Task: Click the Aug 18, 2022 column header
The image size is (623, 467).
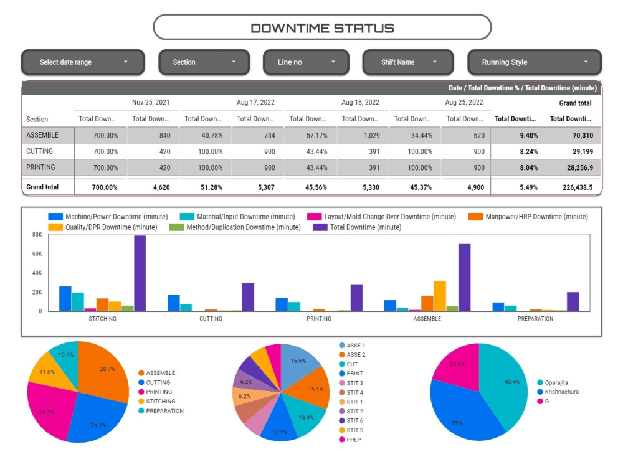Action: (360, 103)
